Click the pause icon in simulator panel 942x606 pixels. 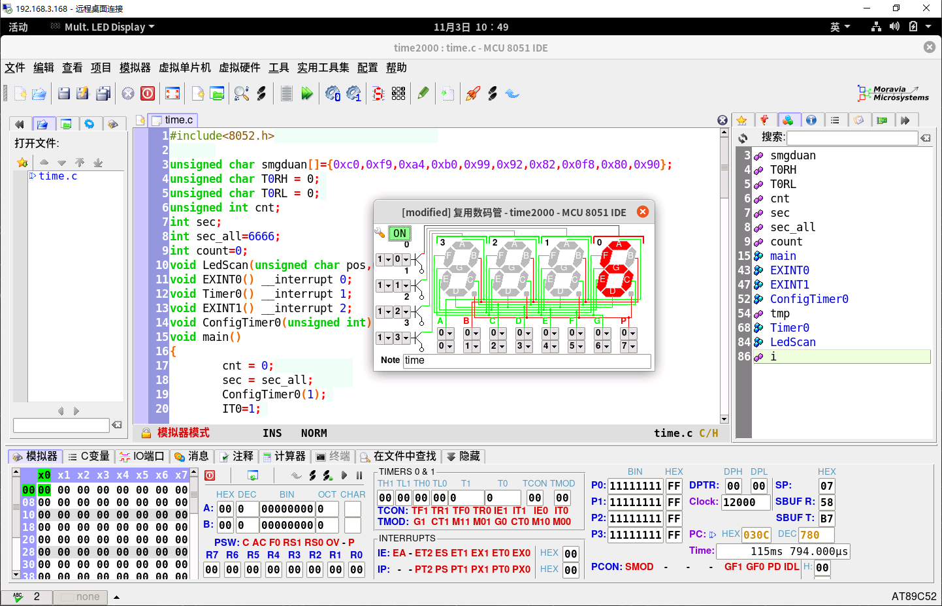click(x=359, y=475)
